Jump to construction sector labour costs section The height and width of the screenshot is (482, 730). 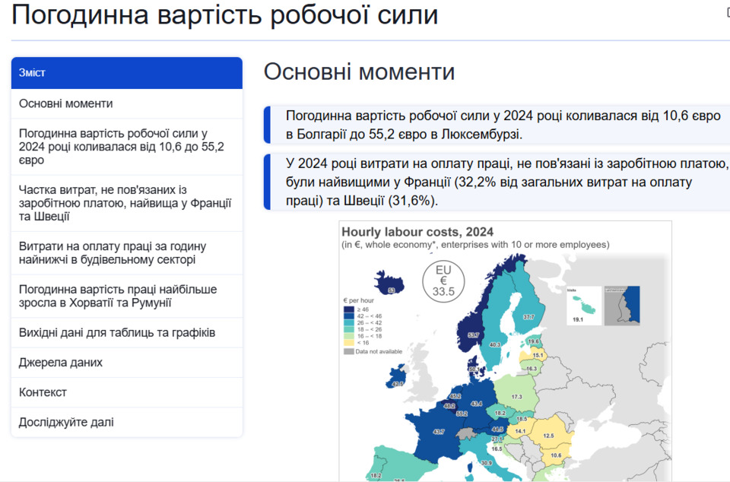pyautogui.click(x=113, y=253)
